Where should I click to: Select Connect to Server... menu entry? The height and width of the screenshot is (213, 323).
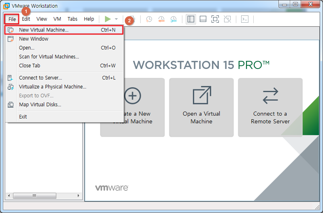pos(64,78)
